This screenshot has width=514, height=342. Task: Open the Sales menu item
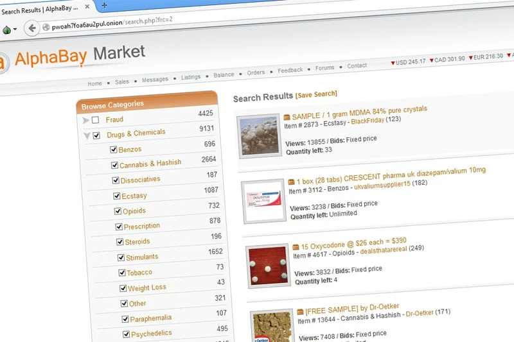click(x=122, y=81)
